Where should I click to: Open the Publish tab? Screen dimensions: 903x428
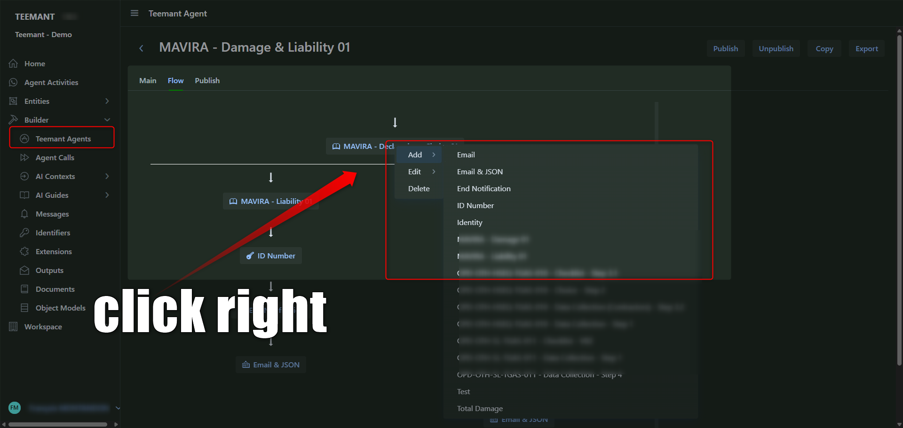(207, 80)
